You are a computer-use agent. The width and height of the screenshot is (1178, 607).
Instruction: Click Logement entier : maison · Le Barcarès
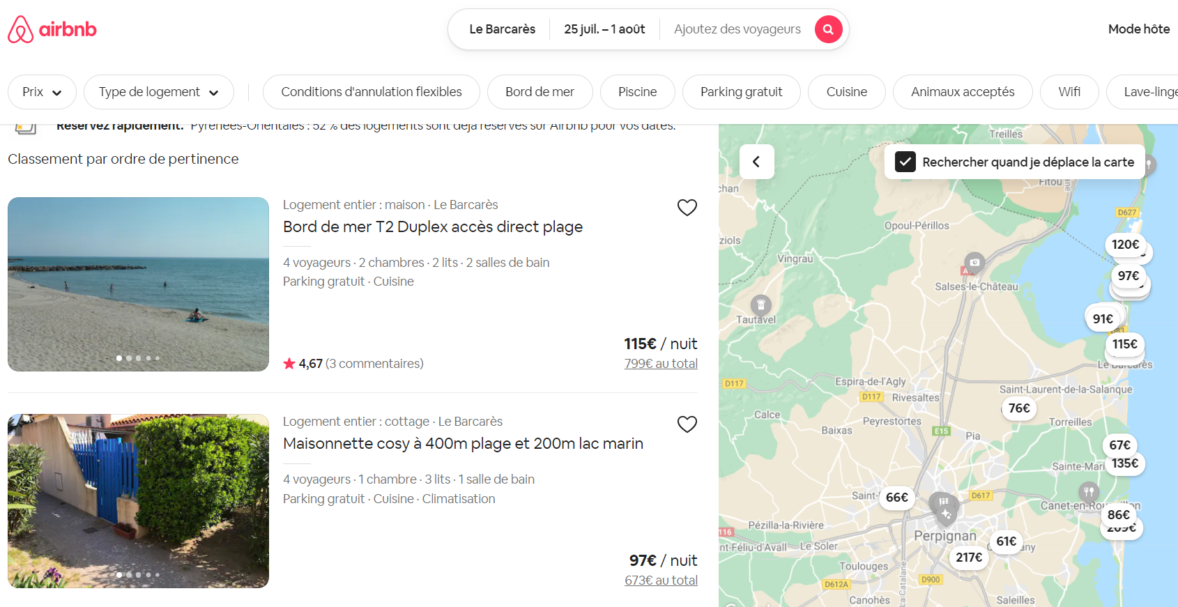point(390,205)
